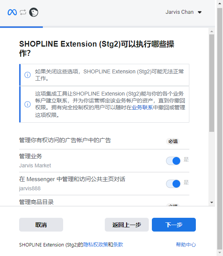Click 必填 badge beside 管理你有权访问的广告帐户中的广告

click(173, 141)
